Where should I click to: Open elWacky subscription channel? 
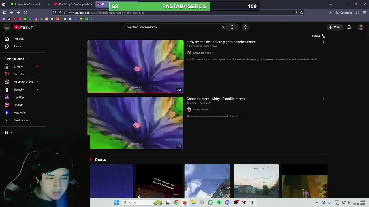(19, 89)
